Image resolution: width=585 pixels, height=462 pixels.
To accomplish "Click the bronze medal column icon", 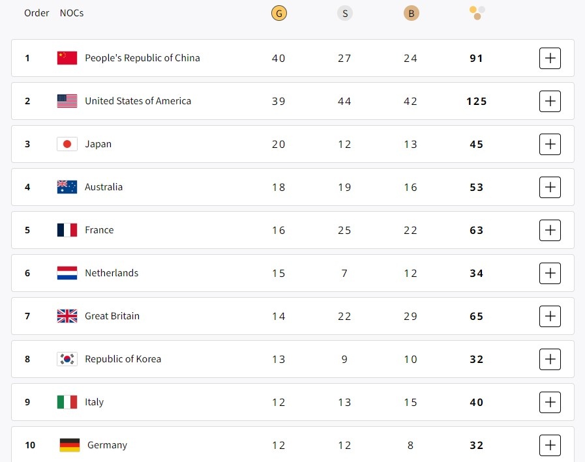I will point(411,12).
